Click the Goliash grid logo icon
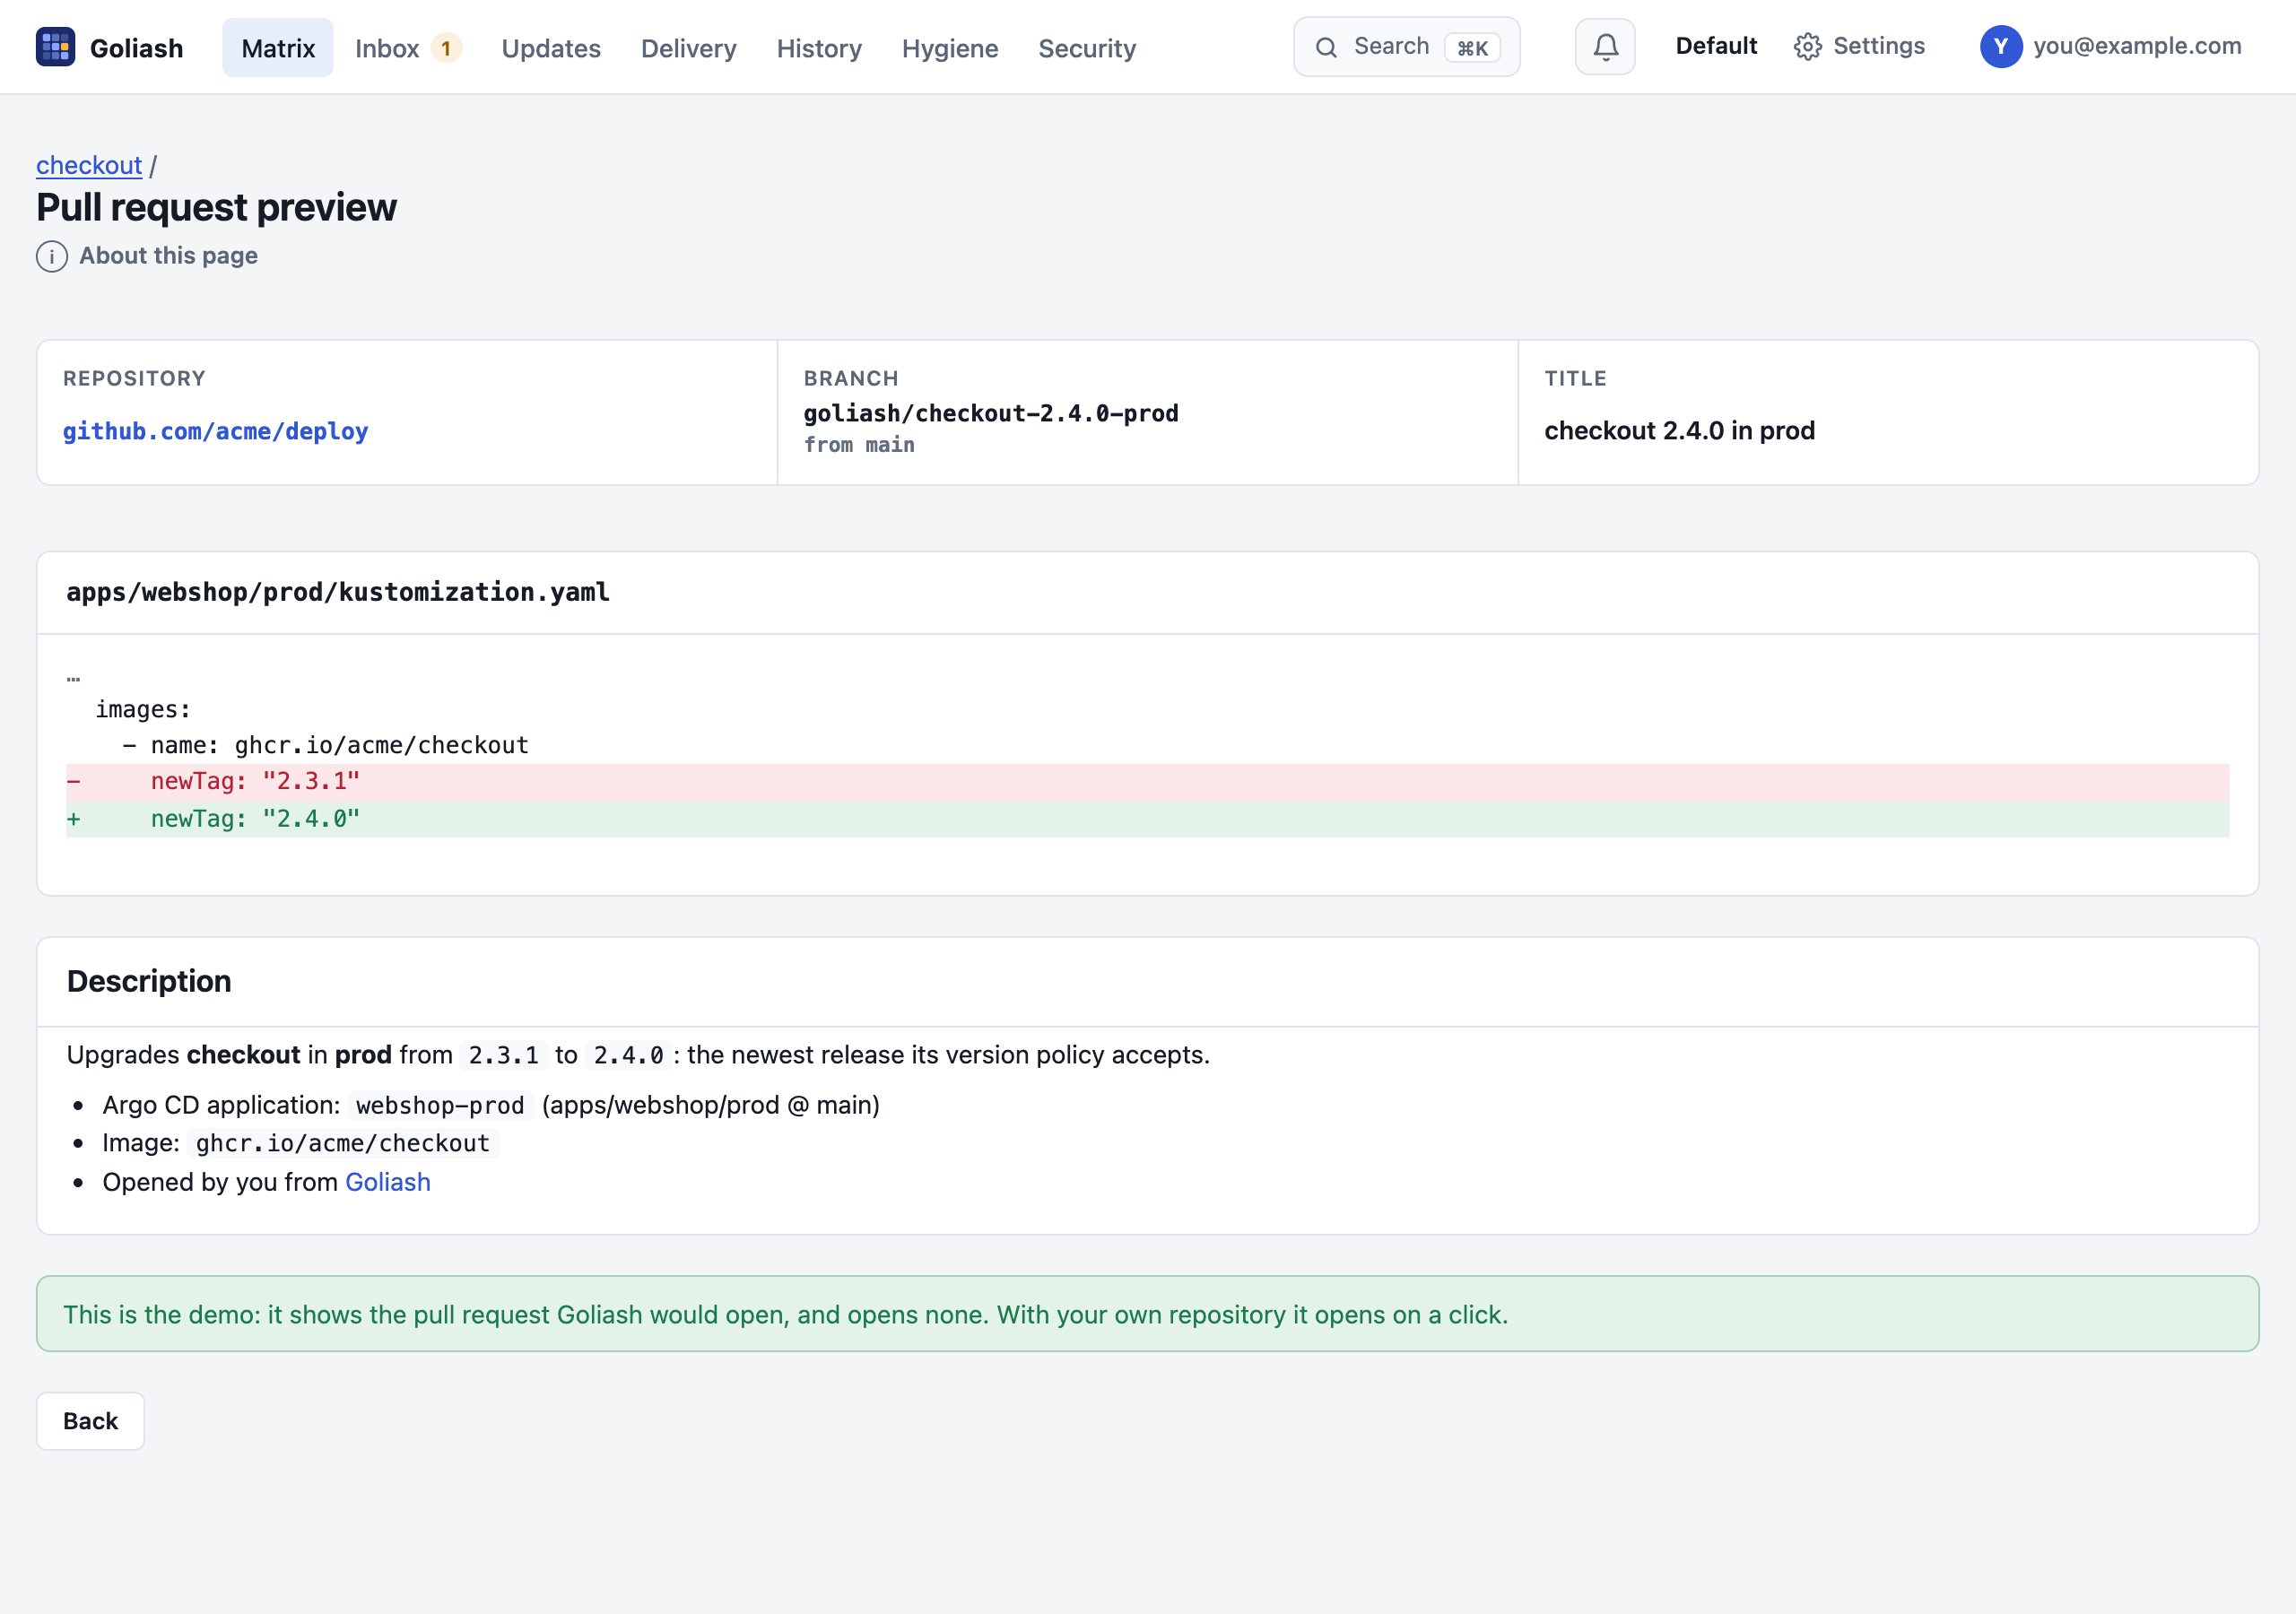The width and height of the screenshot is (2296, 1614). point(56,47)
